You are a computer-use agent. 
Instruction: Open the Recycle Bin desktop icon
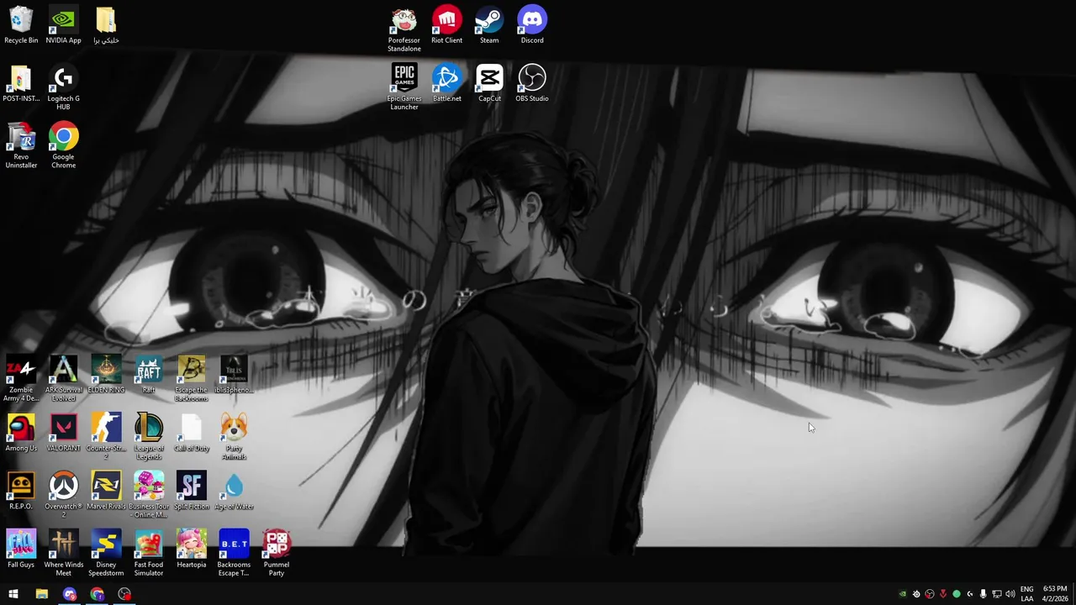pyautogui.click(x=21, y=25)
